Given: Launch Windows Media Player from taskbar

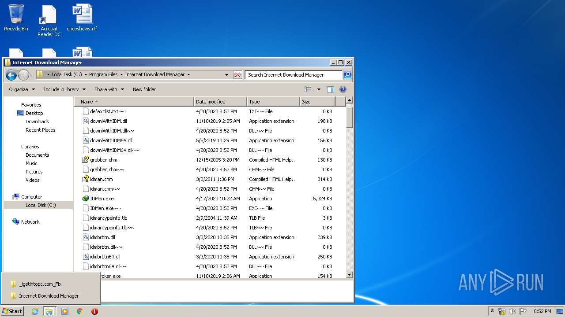Looking at the screenshot, I should click(x=65, y=311).
